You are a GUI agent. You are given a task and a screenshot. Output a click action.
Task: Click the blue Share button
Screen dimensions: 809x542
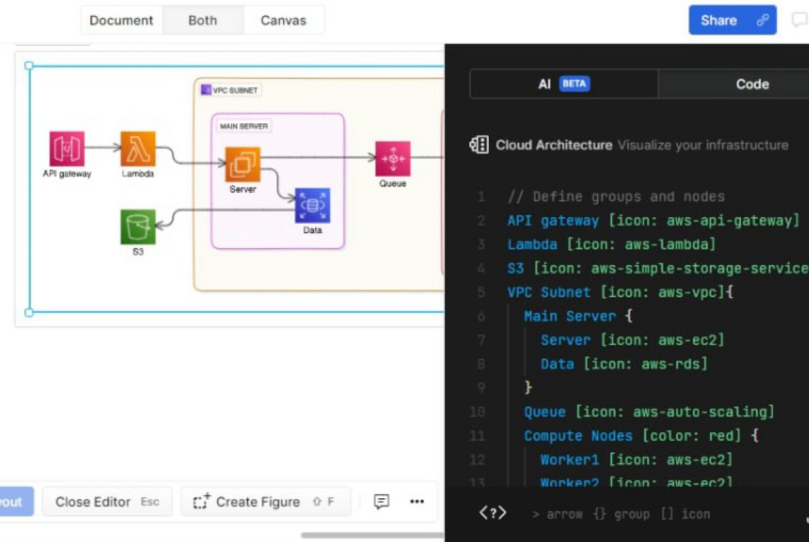(x=732, y=20)
